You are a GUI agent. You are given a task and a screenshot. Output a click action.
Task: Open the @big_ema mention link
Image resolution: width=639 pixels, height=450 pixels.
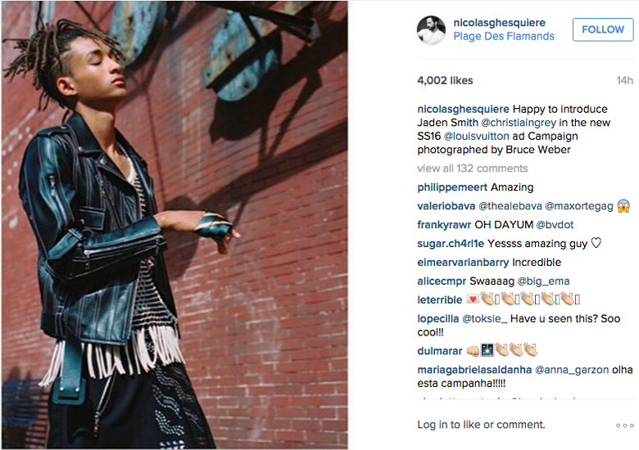(x=543, y=281)
